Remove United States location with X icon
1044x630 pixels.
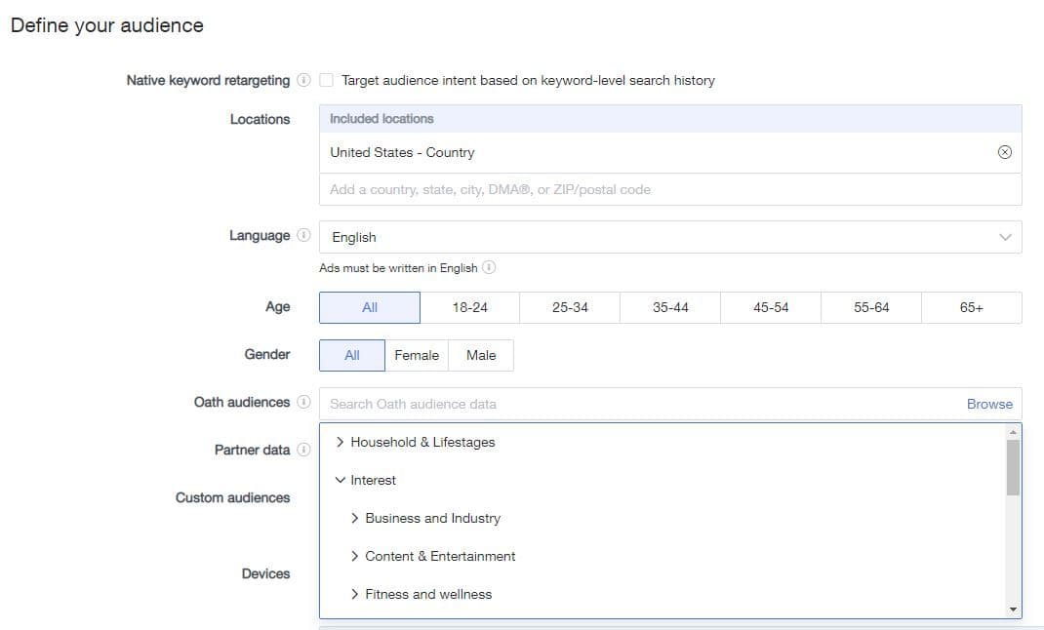1005,152
